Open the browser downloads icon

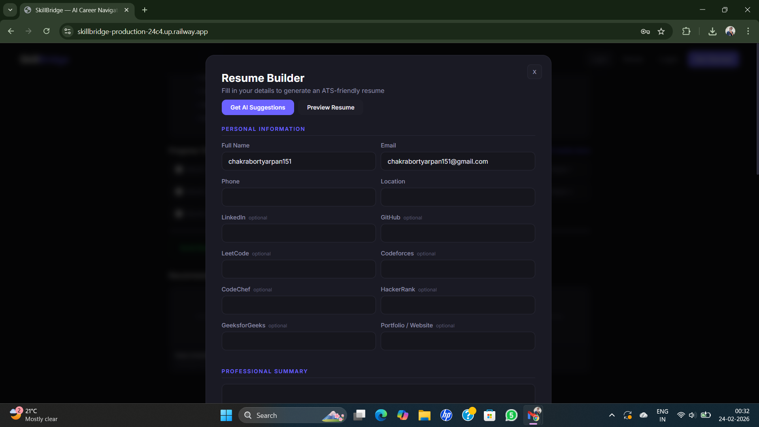[x=712, y=31]
